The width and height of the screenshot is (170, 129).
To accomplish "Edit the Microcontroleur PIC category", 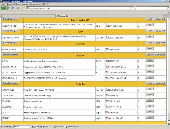I will (x=10, y=19).
